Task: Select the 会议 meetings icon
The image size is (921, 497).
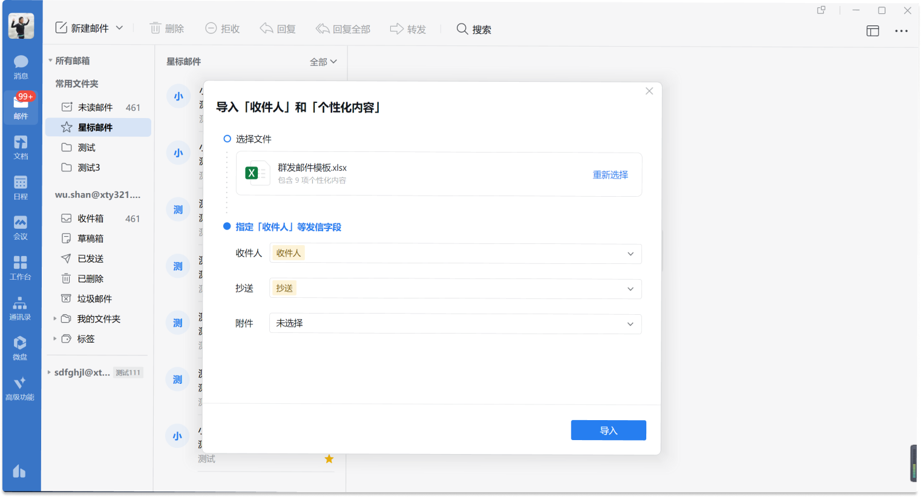Action: point(21,227)
